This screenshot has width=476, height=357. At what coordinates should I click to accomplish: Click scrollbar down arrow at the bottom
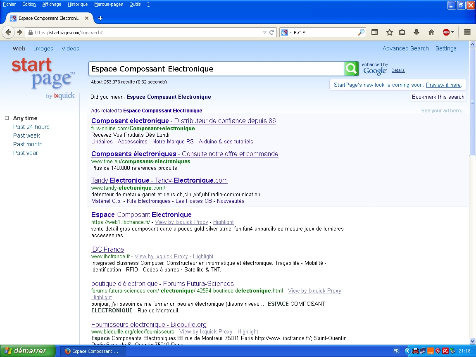pyautogui.click(x=472, y=341)
